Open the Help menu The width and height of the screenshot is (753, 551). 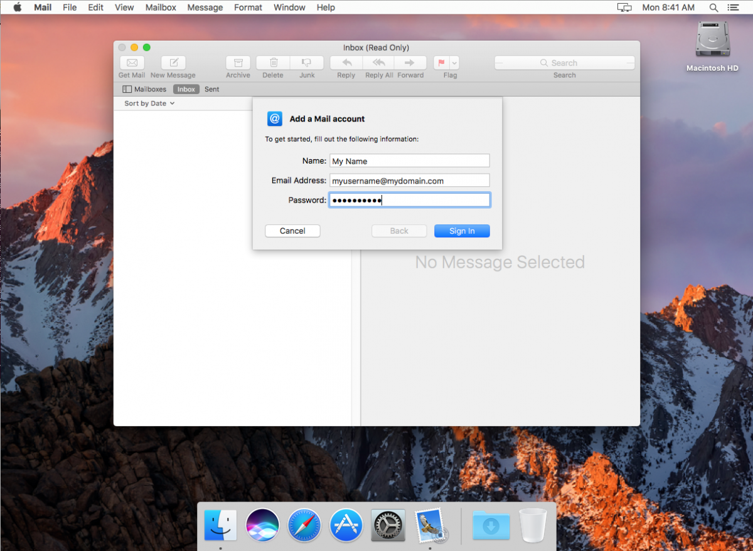click(326, 8)
